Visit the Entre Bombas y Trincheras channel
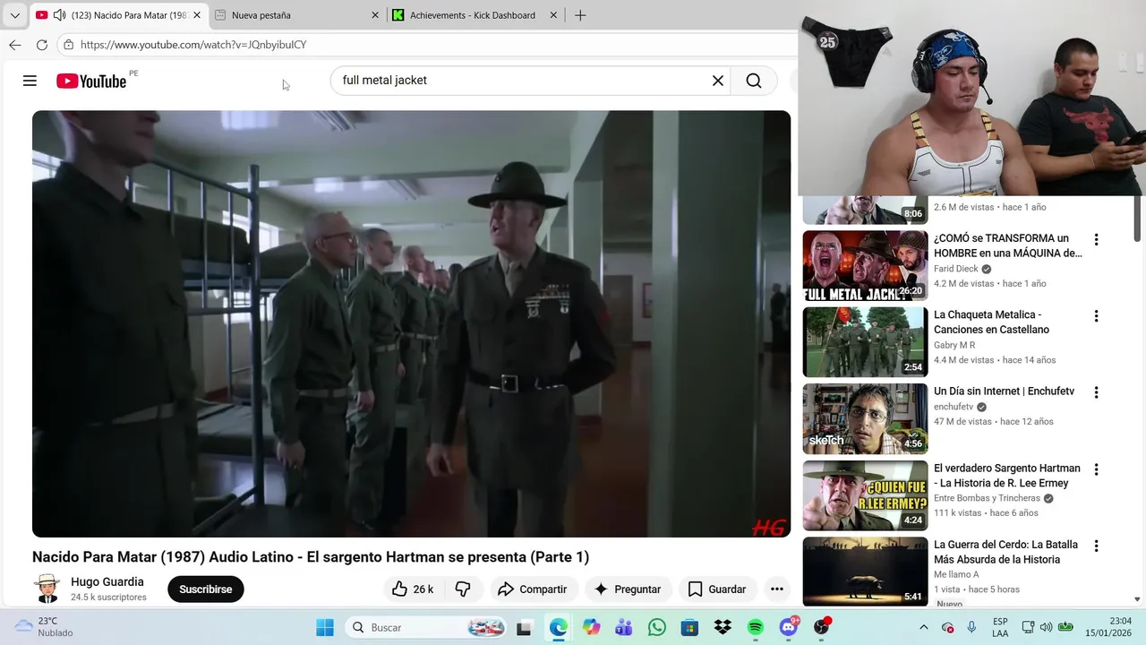This screenshot has width=1146, height=645. coord(987,498)
